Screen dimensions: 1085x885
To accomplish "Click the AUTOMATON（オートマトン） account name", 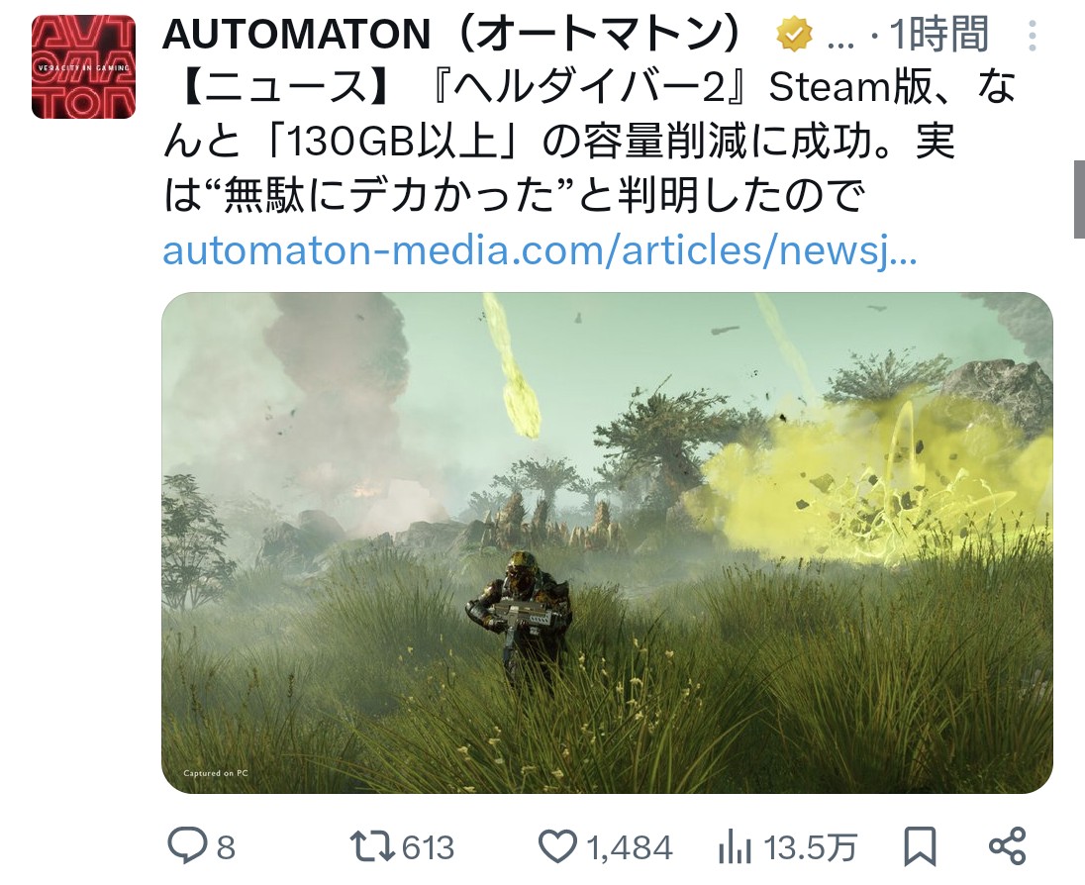I will point(453,35).
